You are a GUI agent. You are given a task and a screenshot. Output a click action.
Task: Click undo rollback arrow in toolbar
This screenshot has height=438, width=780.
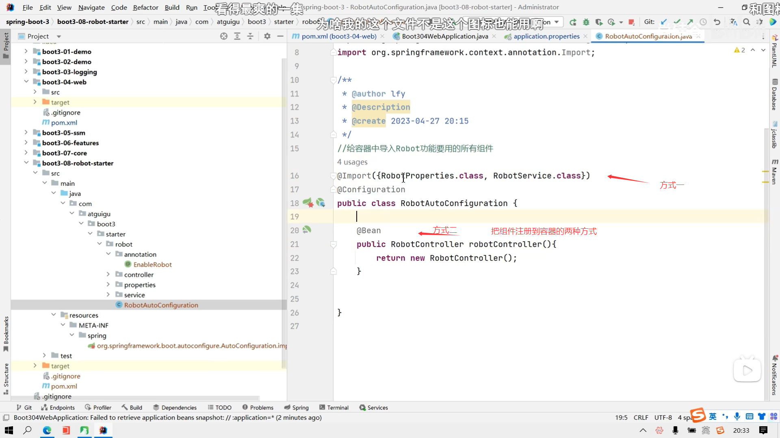click(x=717, y=22)
